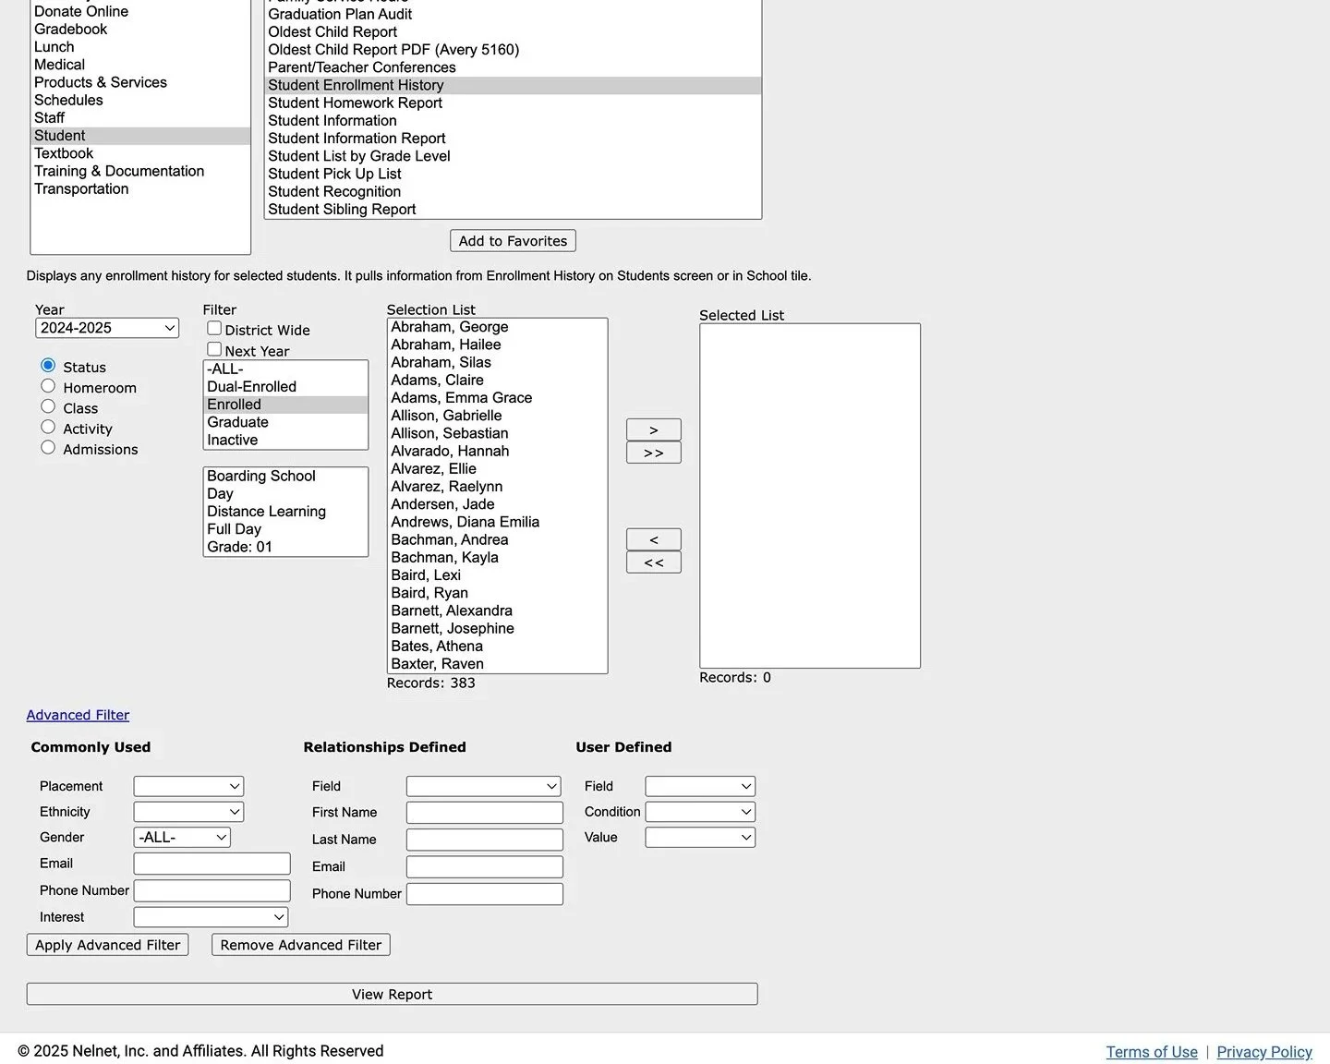The width and height of the screenshot is (1330, 1064).
Task: Select the Class radio button
Action: click(48, 405)
